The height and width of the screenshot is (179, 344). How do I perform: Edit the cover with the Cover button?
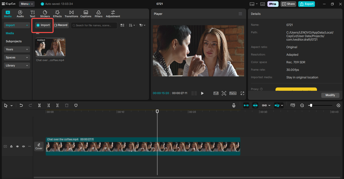point(39,146)
